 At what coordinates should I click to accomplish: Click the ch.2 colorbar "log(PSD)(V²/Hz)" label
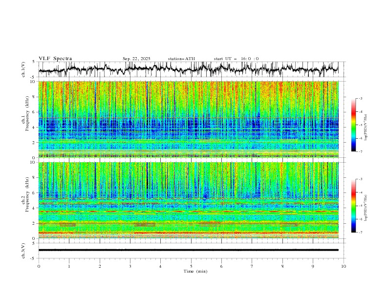point(366,208)
